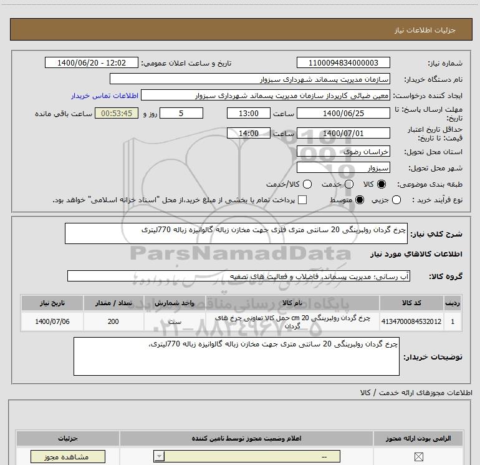Open the اطلاعات تماس خریدار link
The image size is (480, 465).
coord(105,95)
